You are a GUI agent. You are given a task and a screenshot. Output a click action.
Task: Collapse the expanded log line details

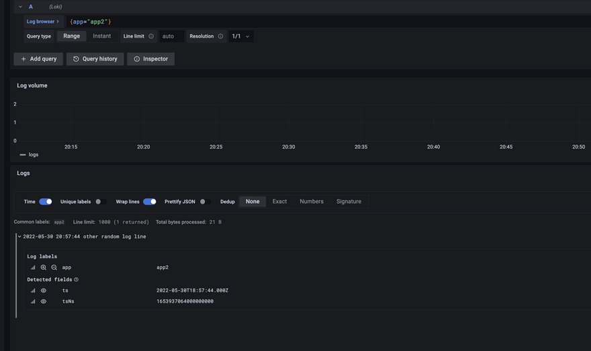[x=19, y=237]
